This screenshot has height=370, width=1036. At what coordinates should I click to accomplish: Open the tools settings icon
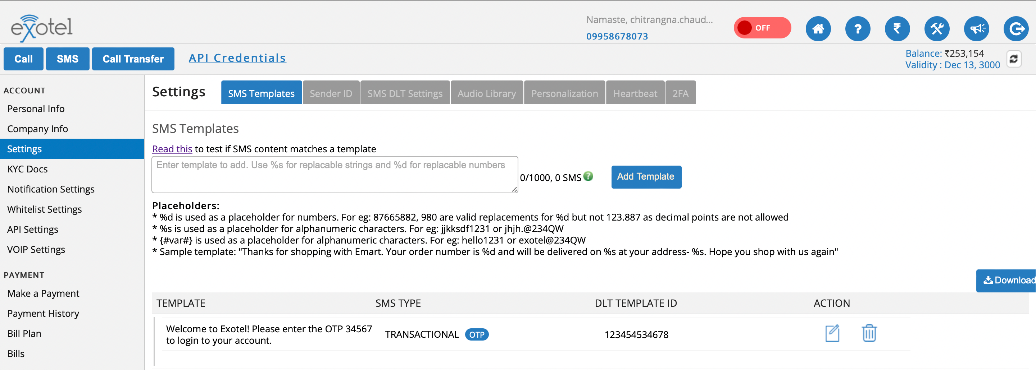937,28
